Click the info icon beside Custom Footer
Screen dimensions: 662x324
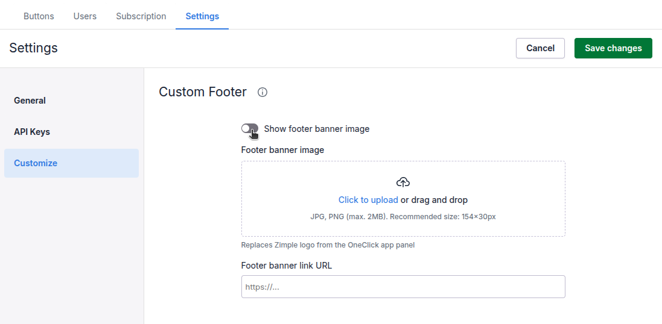[x=263, y=92]
